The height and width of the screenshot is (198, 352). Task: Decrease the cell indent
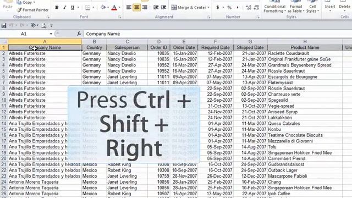(x=156, y=7)
